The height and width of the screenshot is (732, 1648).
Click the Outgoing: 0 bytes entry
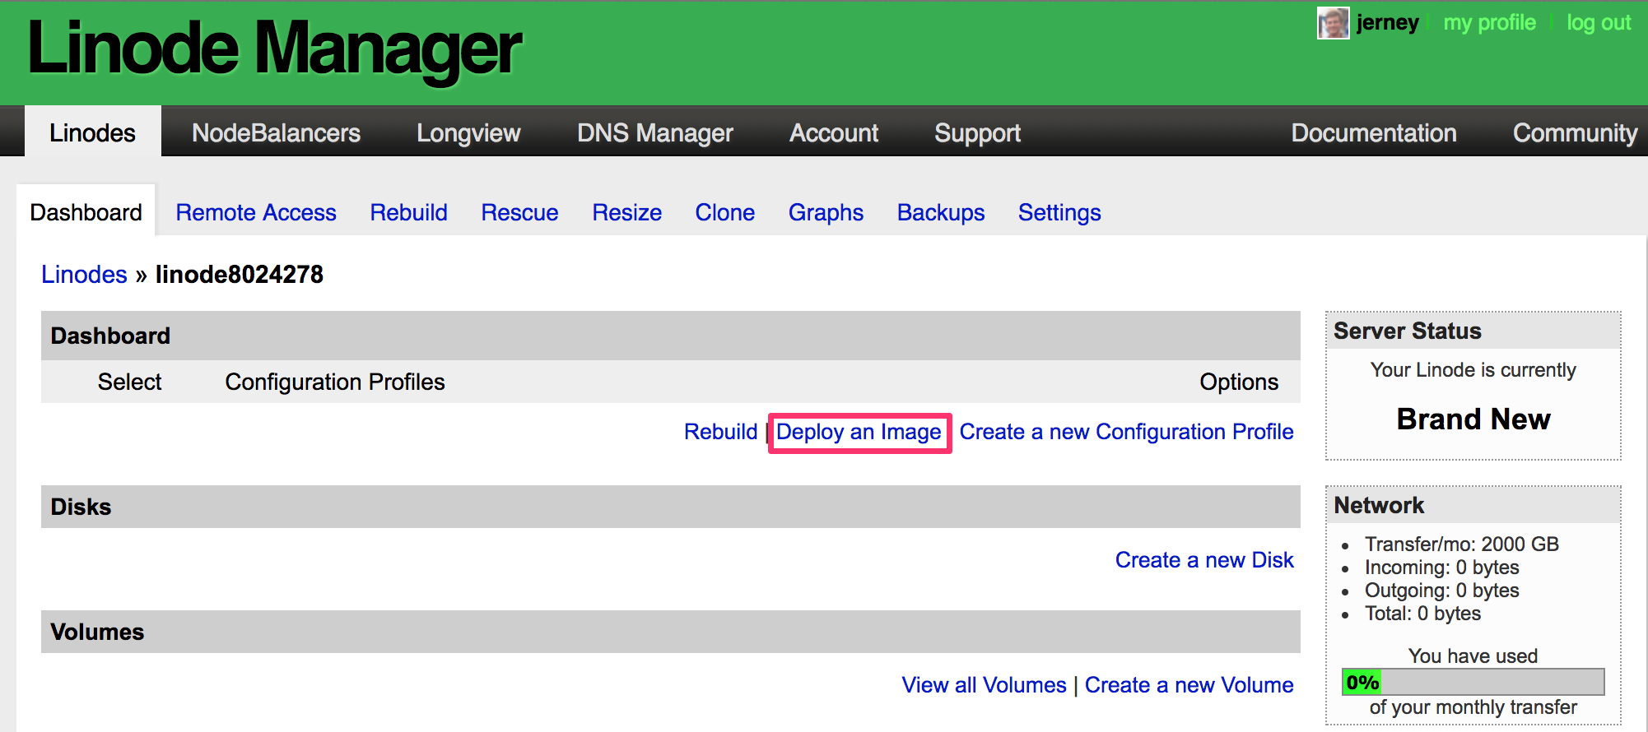[x=1442, y=590]
